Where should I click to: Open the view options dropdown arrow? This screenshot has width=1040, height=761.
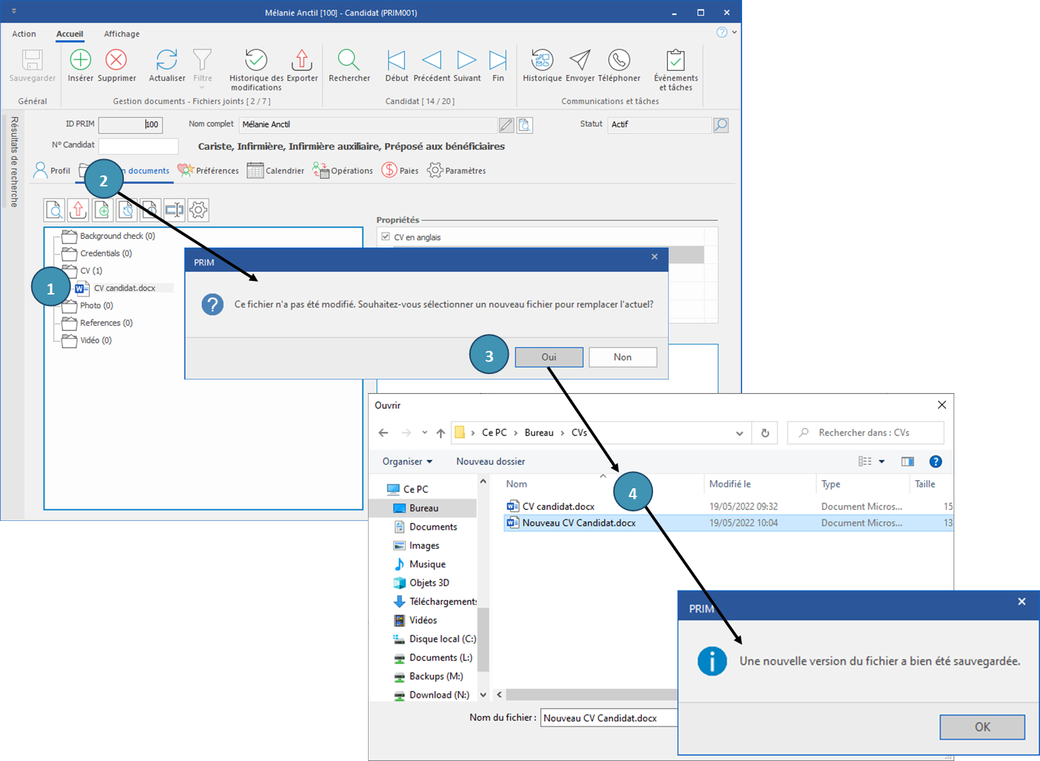tap(882, 462)
